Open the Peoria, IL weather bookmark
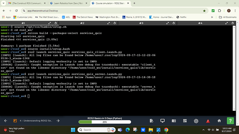The height and width of the screenshot is (134, 239). [x=134, y=17]
